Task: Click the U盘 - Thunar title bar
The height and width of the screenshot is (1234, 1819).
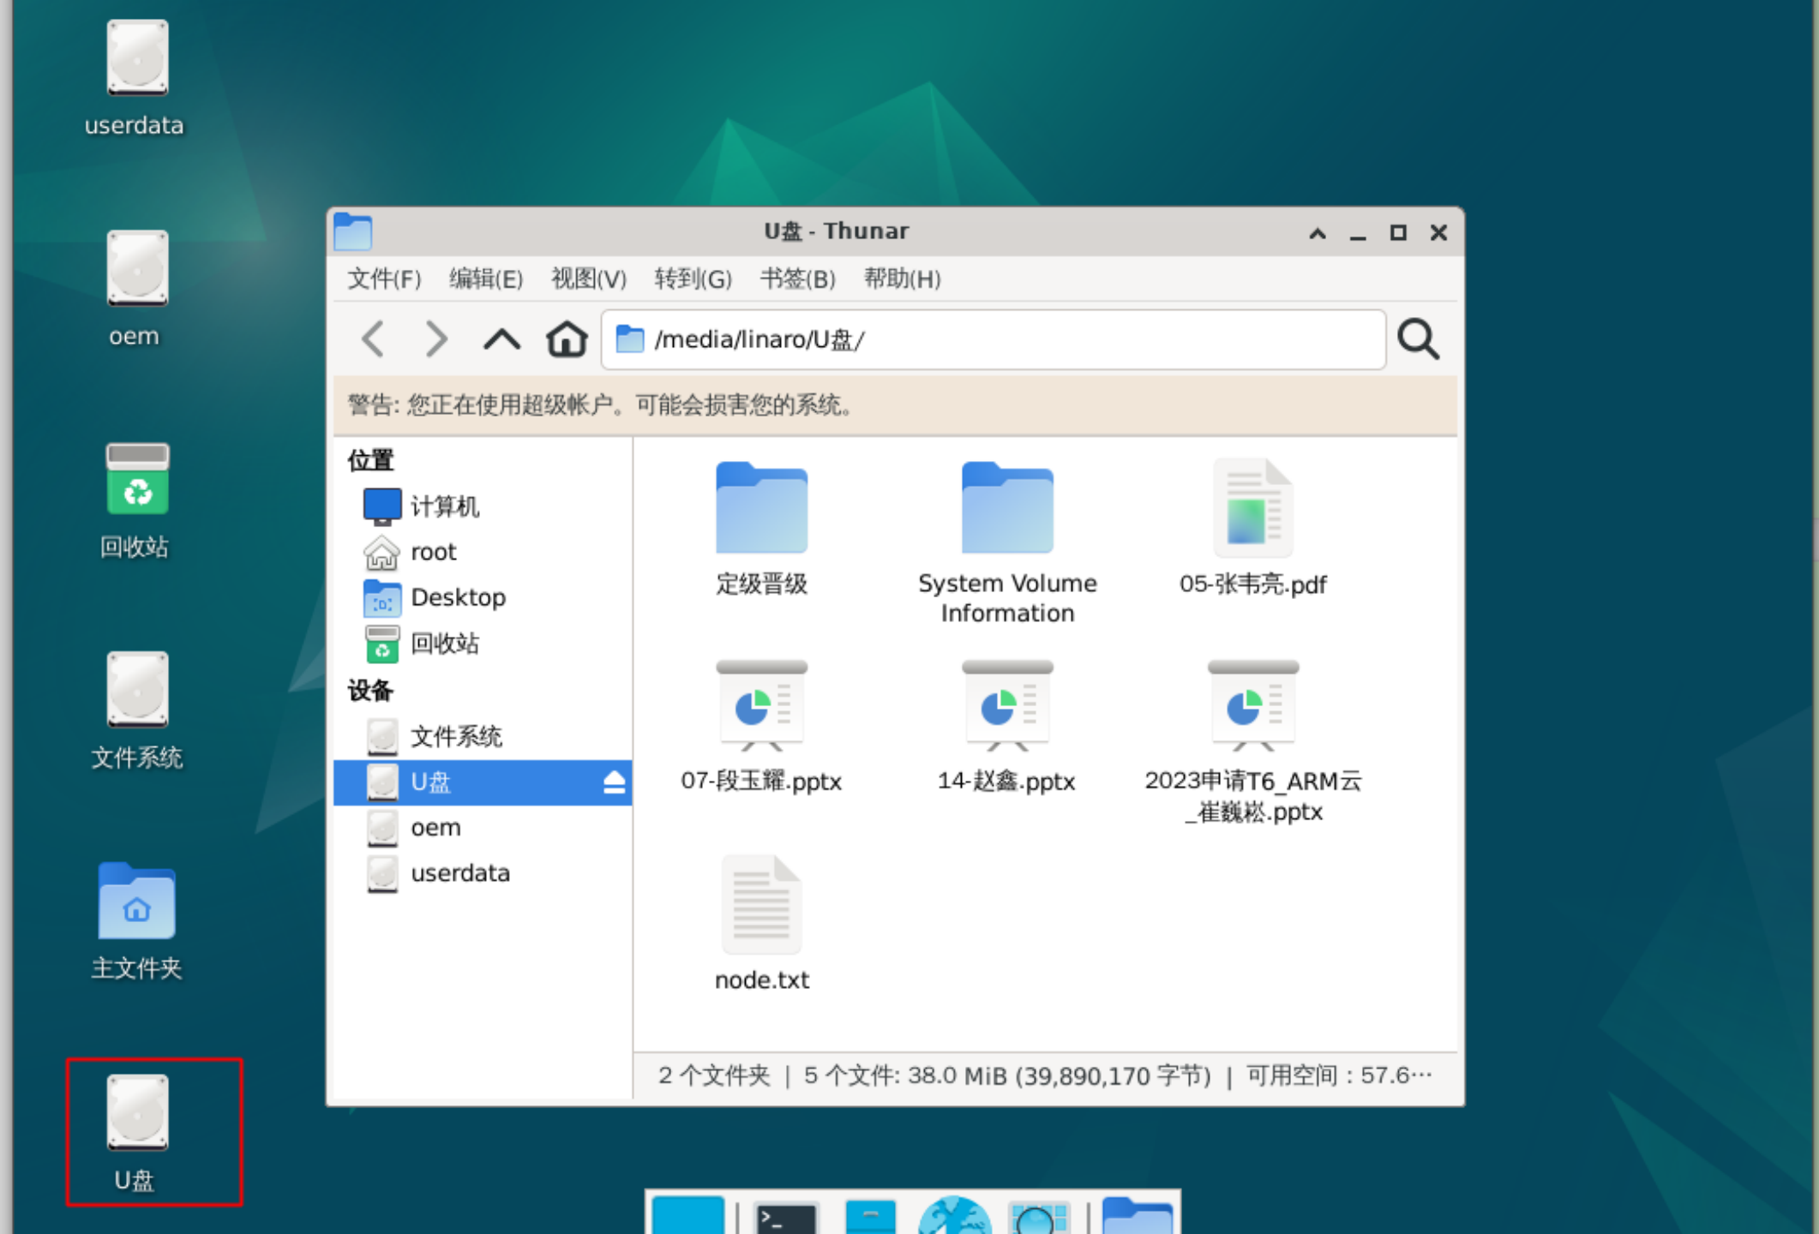Action: click(x=836, y=231)
